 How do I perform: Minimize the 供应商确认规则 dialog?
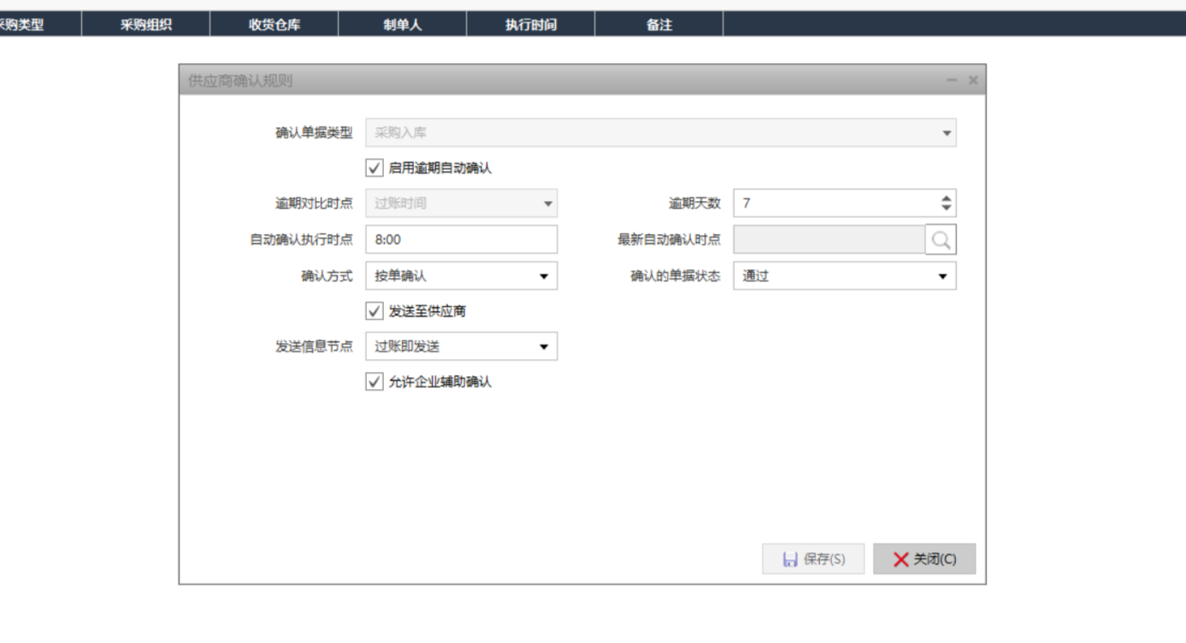(952, 80)
